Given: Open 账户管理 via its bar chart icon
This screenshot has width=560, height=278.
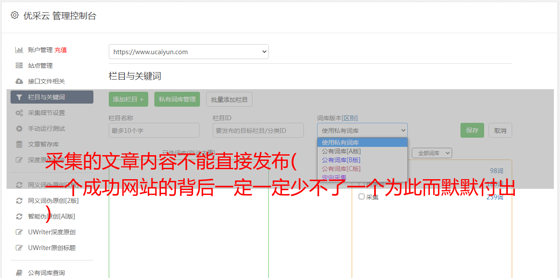Looking at the screenshot, I should point(19,50).
